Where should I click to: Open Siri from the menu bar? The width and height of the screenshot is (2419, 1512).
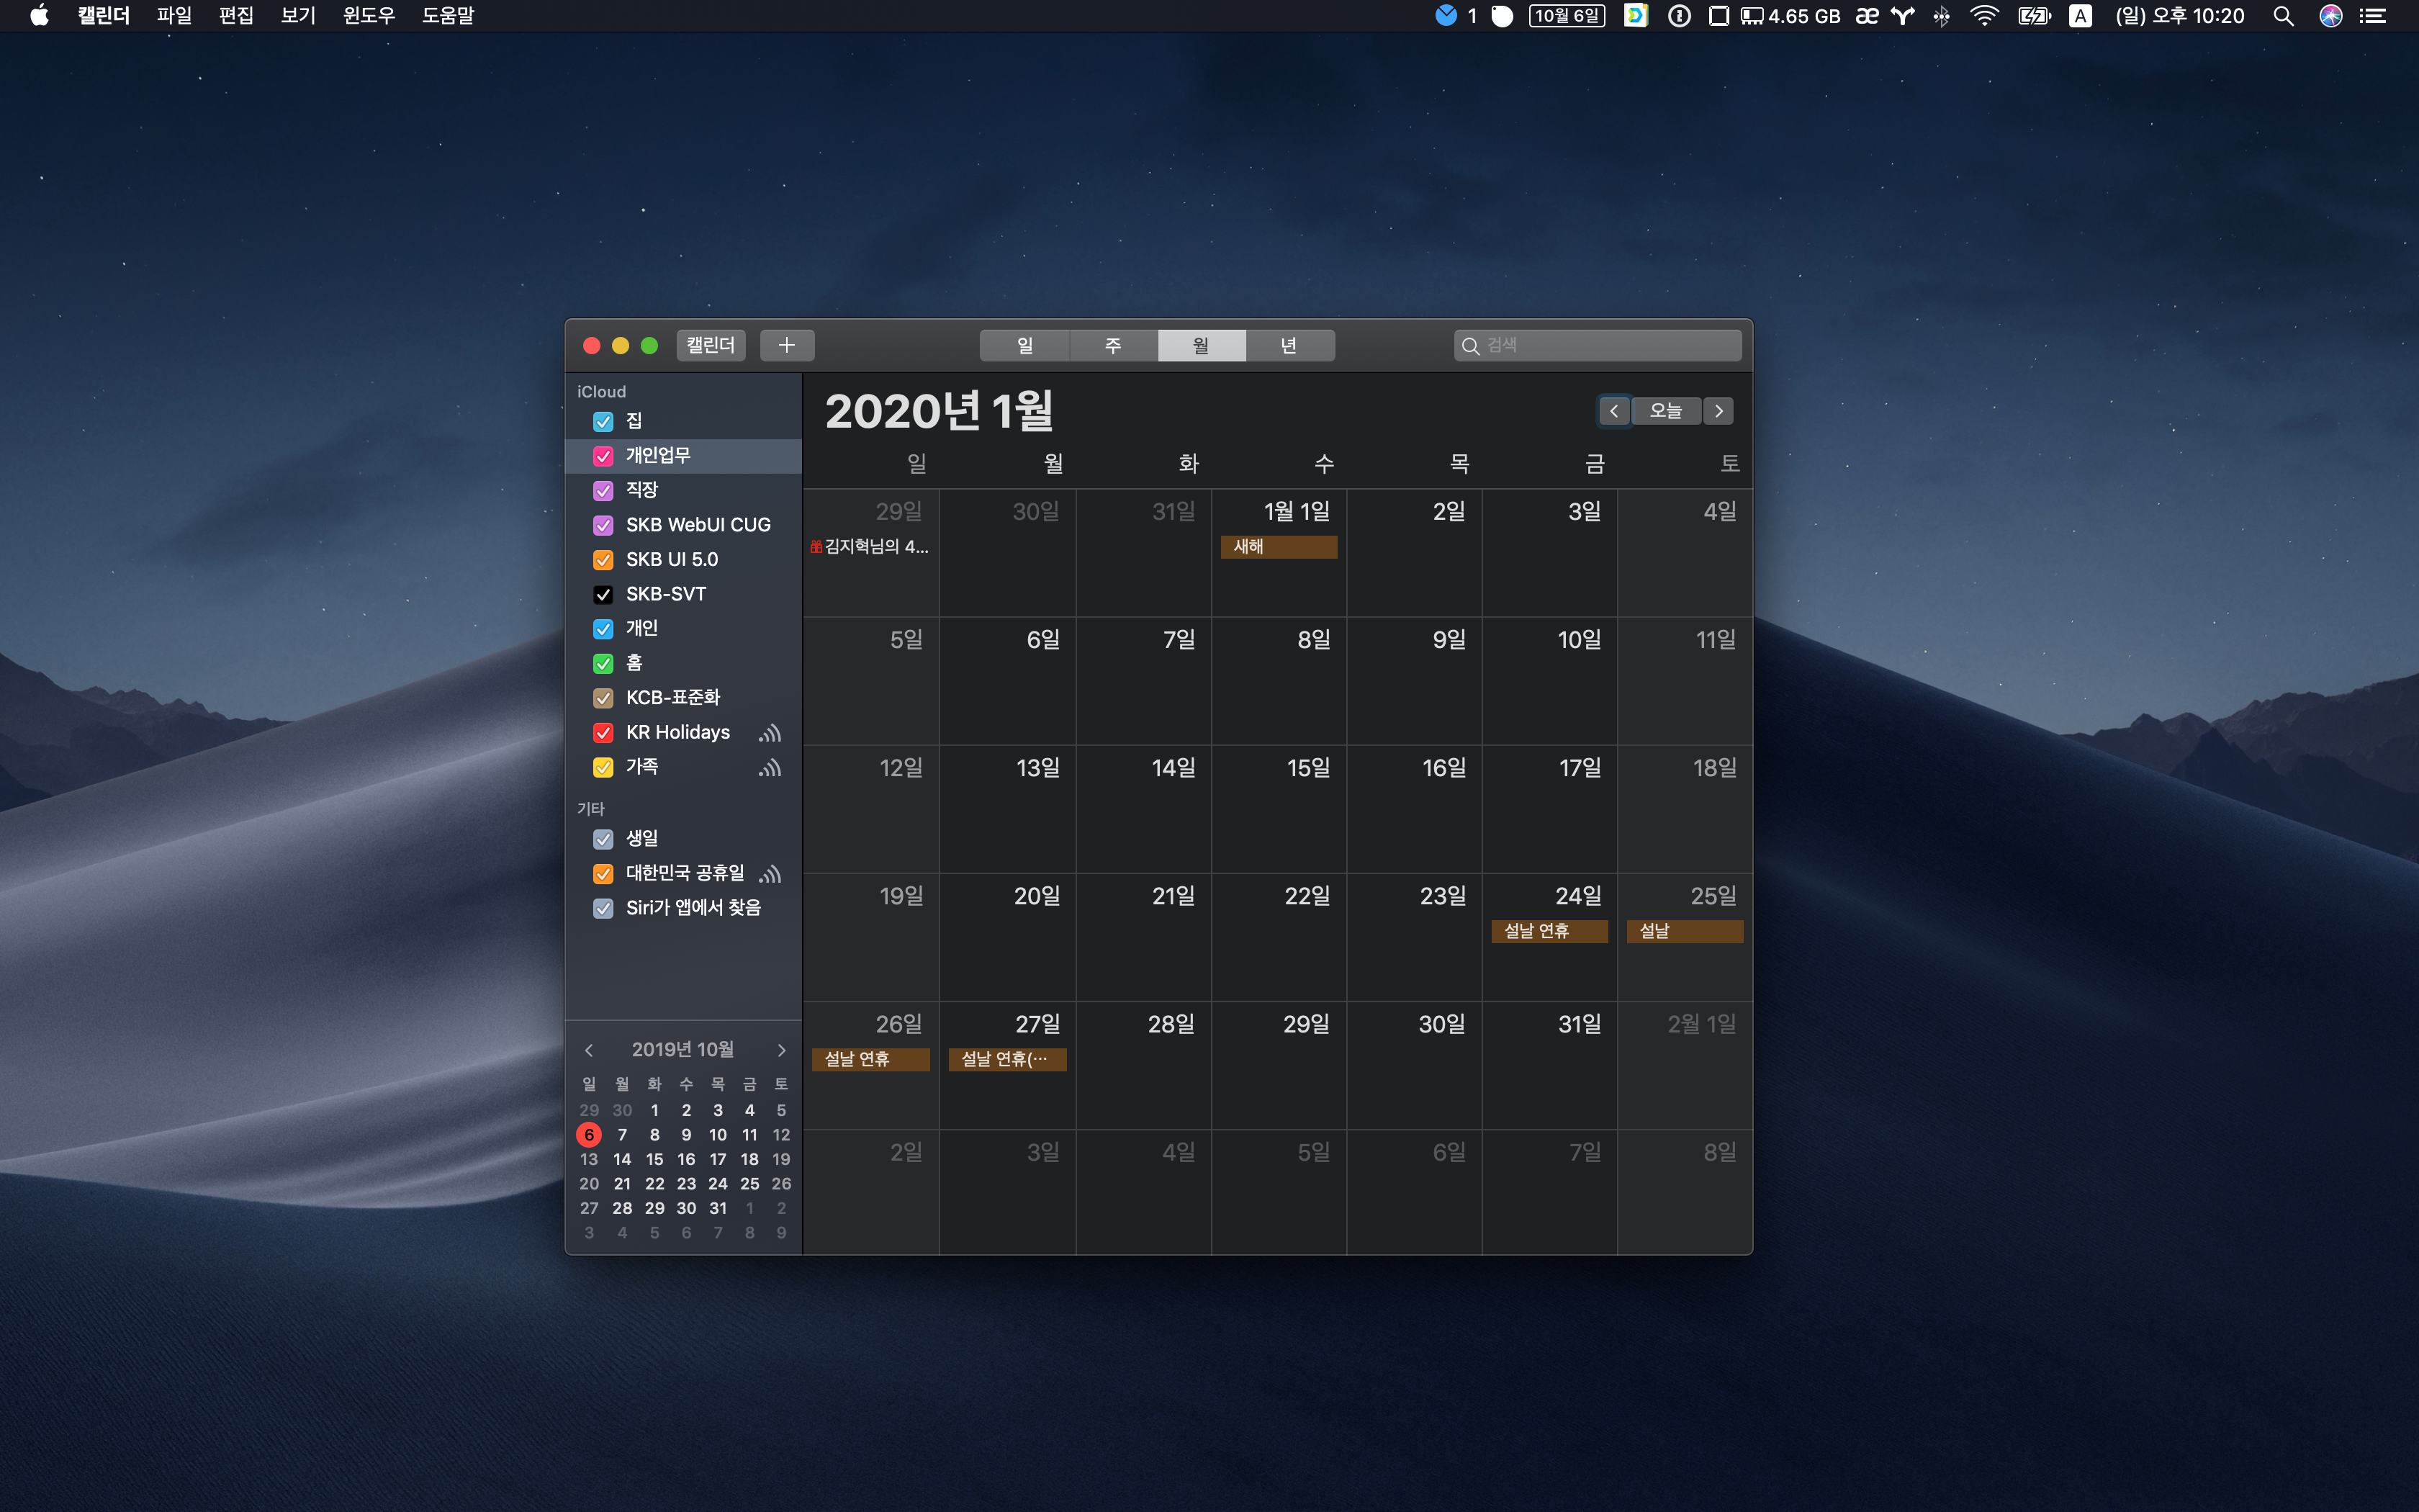[x=2331, y=16]
